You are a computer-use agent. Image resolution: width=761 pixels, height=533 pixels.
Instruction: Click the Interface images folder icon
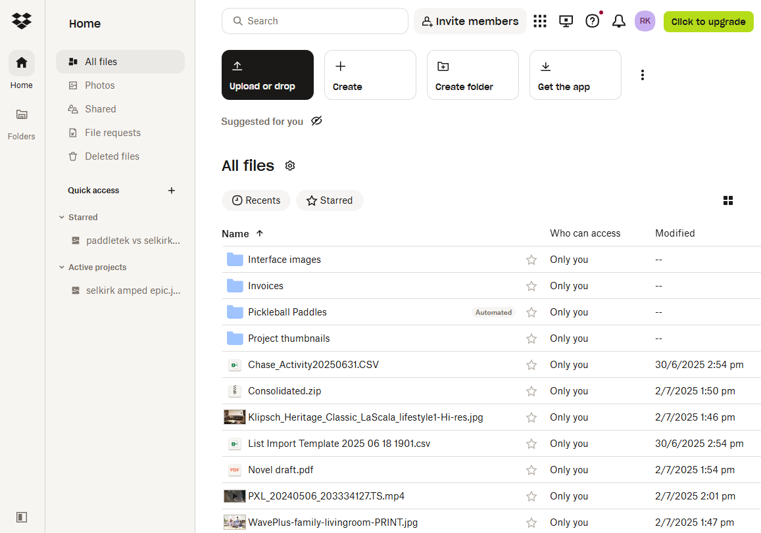pos(235,260)
